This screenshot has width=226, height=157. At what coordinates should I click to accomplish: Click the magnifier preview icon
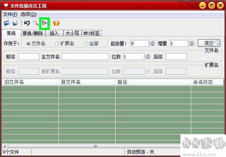(36, 23)
